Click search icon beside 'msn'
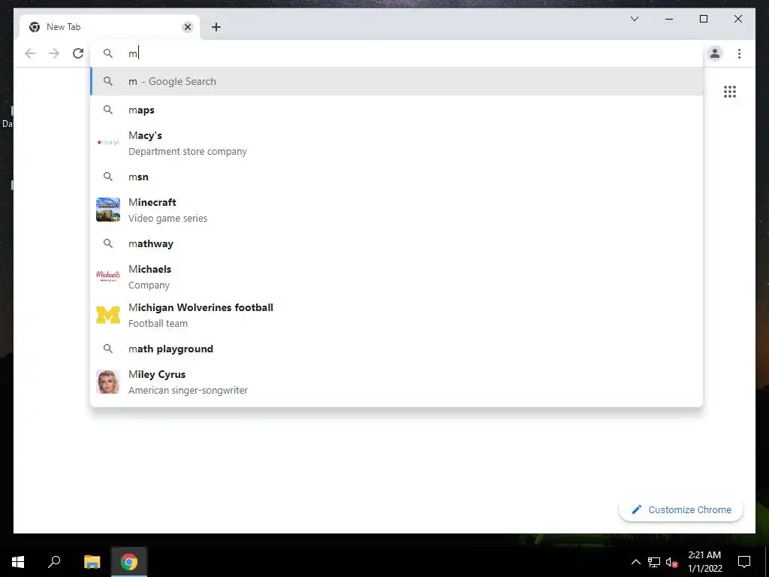Image resolution: width=769 pixels, height=577 pixels. (108, 177)
